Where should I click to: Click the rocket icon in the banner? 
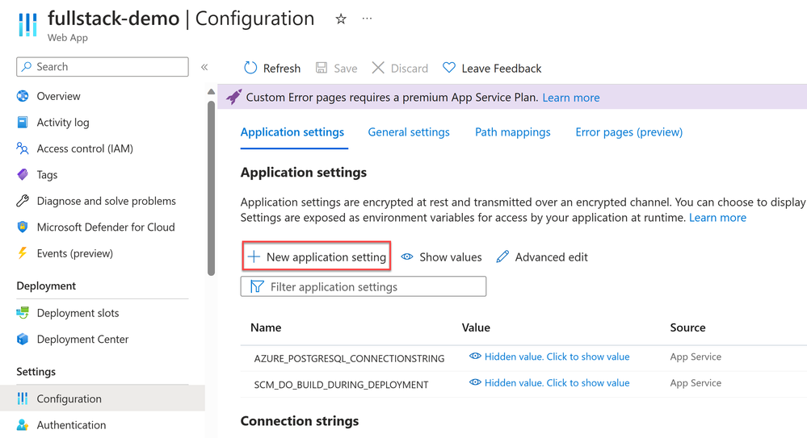tap(233, 97)
